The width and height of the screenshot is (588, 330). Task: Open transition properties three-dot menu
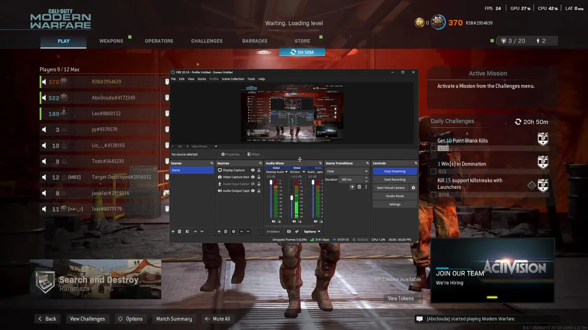[366, 187]
